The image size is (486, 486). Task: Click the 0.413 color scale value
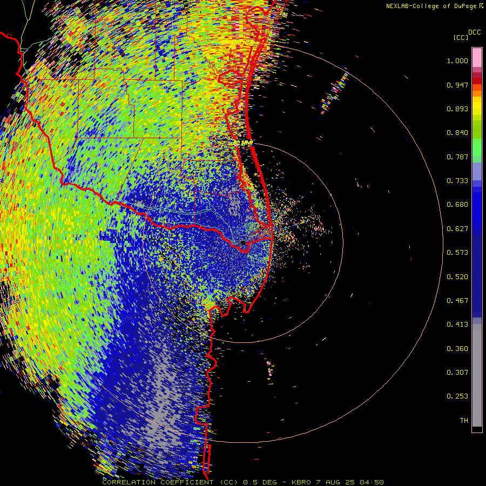coord(457,325)
